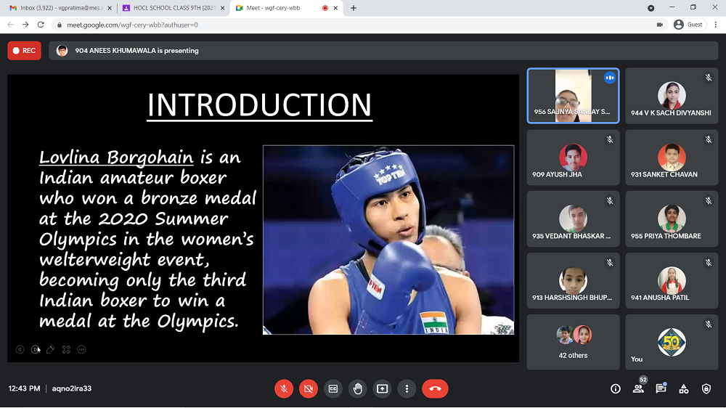726x408 pixels.
Task: Turn on closed captions
Action: [333, 388]
